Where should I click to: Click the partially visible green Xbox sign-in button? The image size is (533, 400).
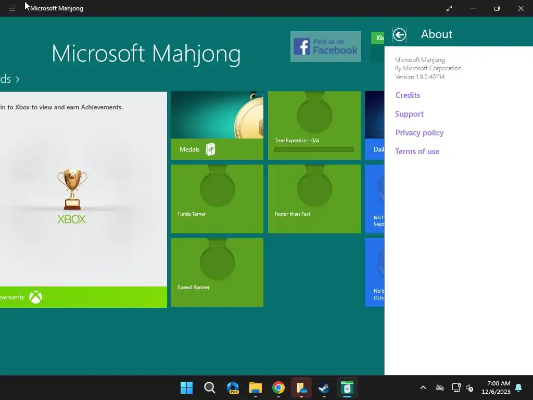click(378, 37)
